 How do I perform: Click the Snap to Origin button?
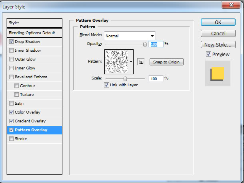coord(166,62)
